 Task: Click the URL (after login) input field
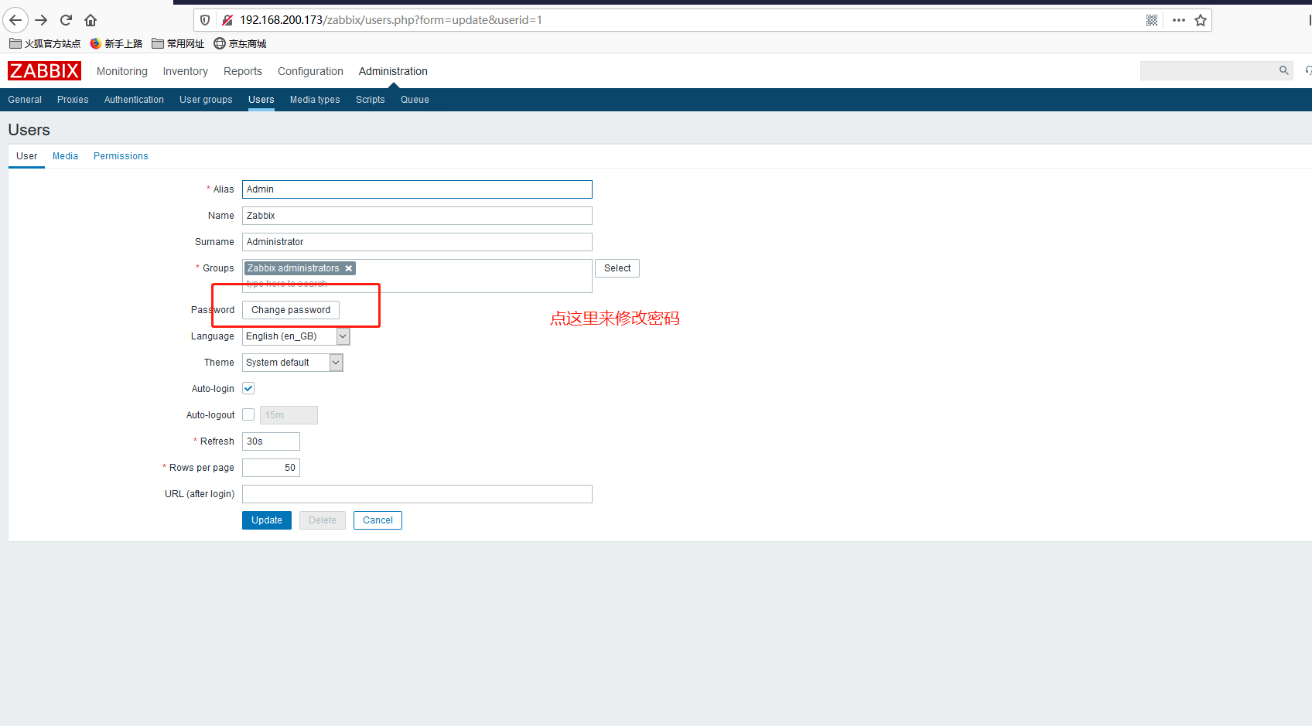coord(417,494)
